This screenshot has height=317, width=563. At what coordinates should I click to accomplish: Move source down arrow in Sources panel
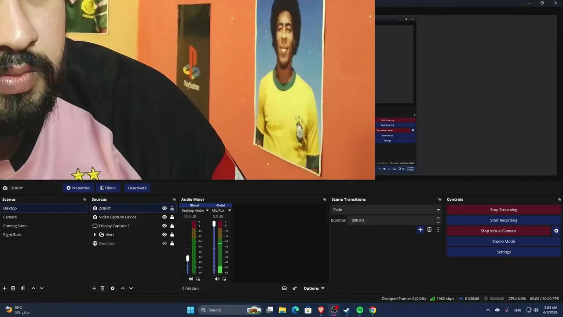click(x=131, y=288)
